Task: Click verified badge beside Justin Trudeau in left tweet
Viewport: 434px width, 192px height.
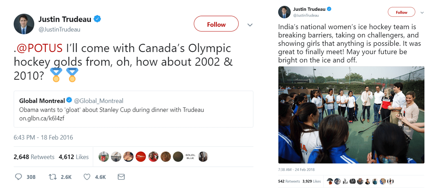Action: tap(97, 19)
